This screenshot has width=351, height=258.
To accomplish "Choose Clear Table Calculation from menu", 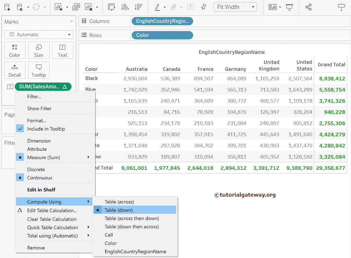I will coord(52,219).
